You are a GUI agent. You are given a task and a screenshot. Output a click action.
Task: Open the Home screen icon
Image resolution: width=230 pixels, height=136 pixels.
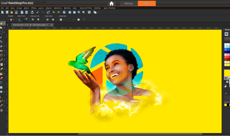(x=111, y=3)
